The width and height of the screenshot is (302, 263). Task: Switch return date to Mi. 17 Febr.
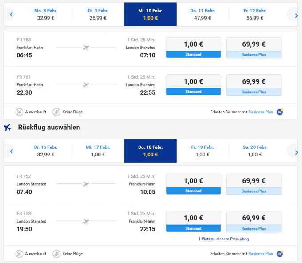98,151
